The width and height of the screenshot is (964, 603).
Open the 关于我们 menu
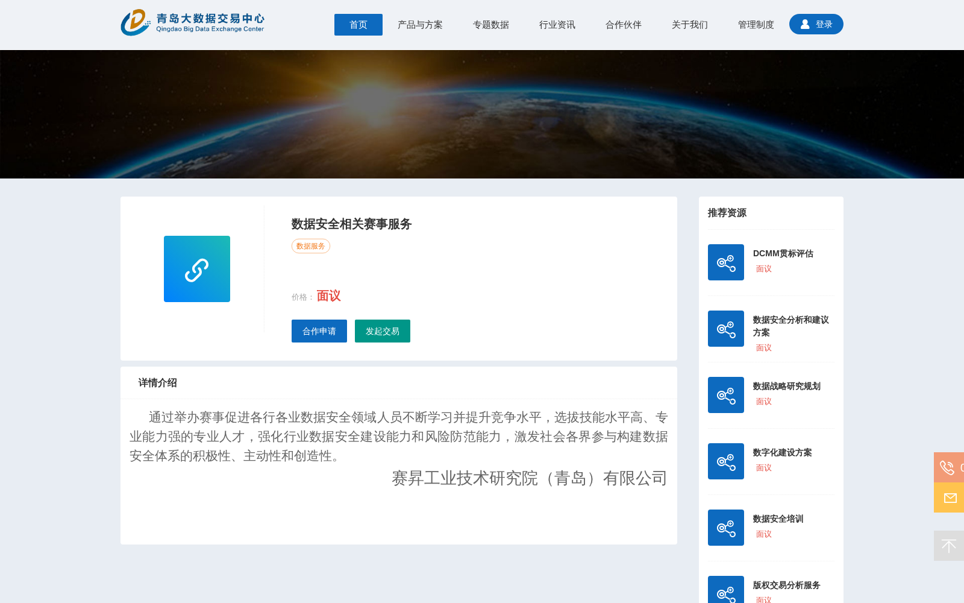point(690,25)
